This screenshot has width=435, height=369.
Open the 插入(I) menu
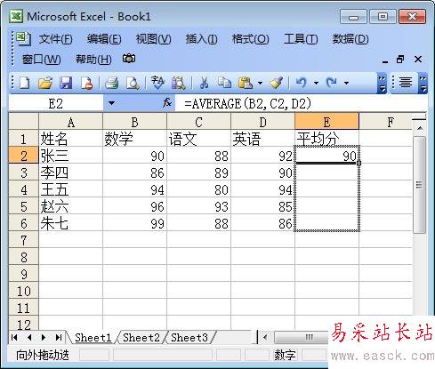click(x=201, y=39)
